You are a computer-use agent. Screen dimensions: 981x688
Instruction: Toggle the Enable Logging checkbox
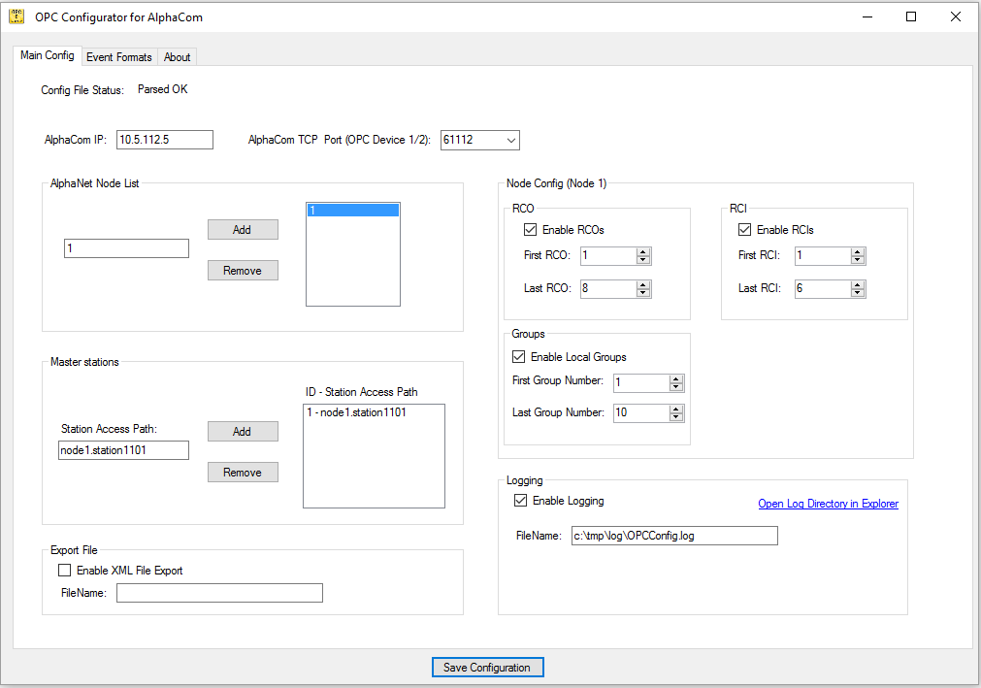[x=520, y=501]
